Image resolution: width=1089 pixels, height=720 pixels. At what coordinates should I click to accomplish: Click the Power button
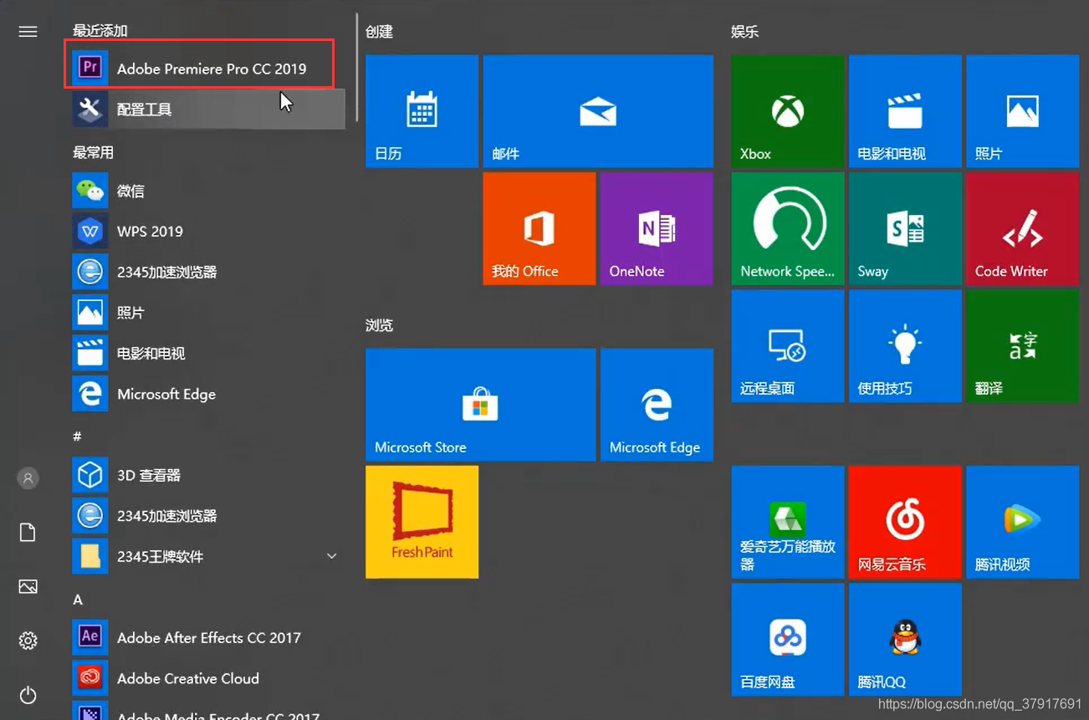(x=28, y=695)
